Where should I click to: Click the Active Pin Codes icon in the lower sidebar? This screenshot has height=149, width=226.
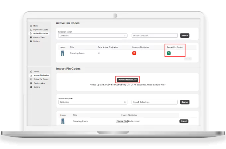31,79
